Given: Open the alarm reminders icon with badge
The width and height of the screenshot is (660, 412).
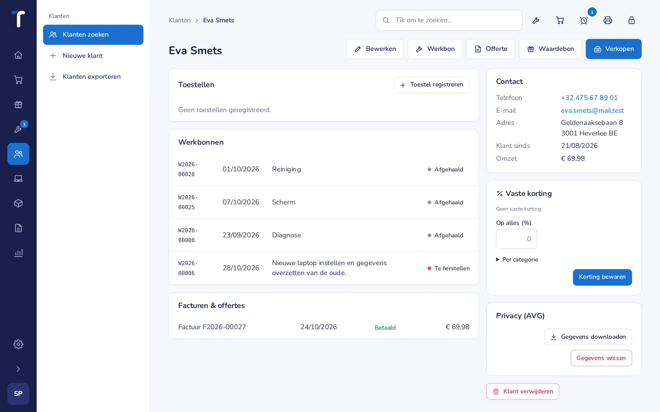Looking at the screenshot, I should tap(584, 20).
